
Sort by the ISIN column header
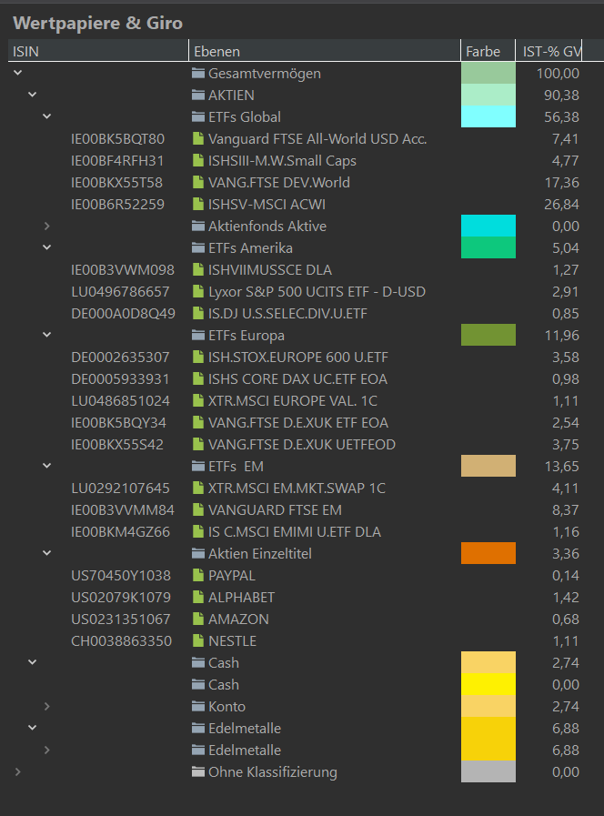click(x=98, y=51)
